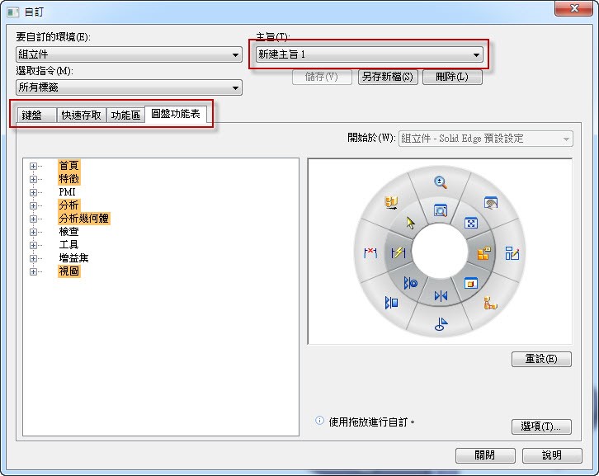This screenshot has width=599, height=476.
Task: Select the PMI tree label
Action: [x=67, y=192]
